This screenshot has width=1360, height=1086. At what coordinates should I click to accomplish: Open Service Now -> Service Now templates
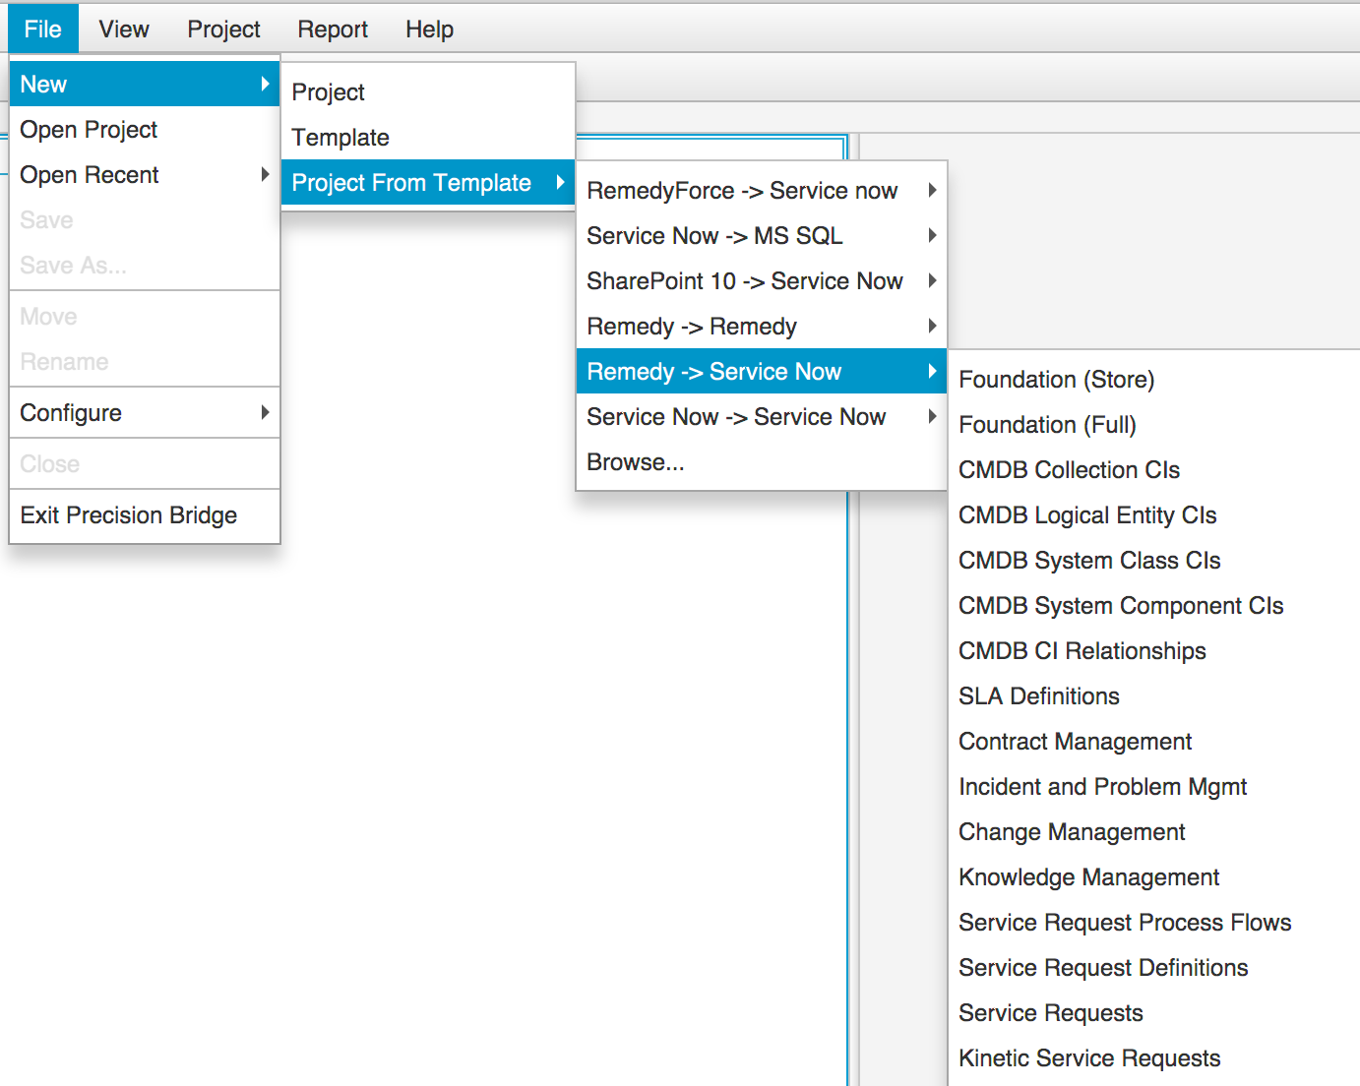point(762,416)
